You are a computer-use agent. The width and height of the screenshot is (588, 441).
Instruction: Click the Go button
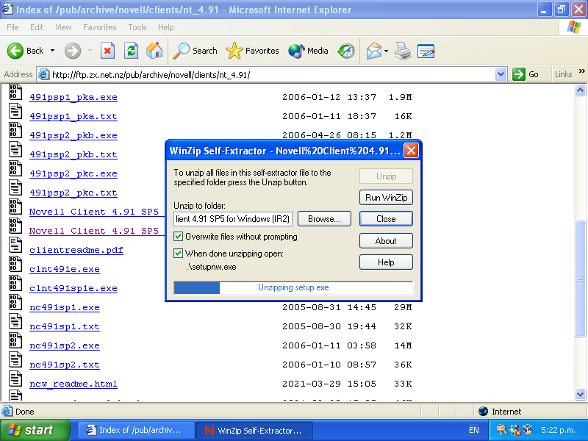(526, 74)
